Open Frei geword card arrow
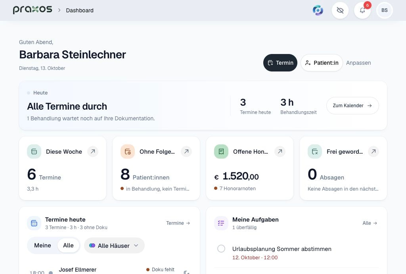Screen dimensions: 406x274 pos(373,151)
